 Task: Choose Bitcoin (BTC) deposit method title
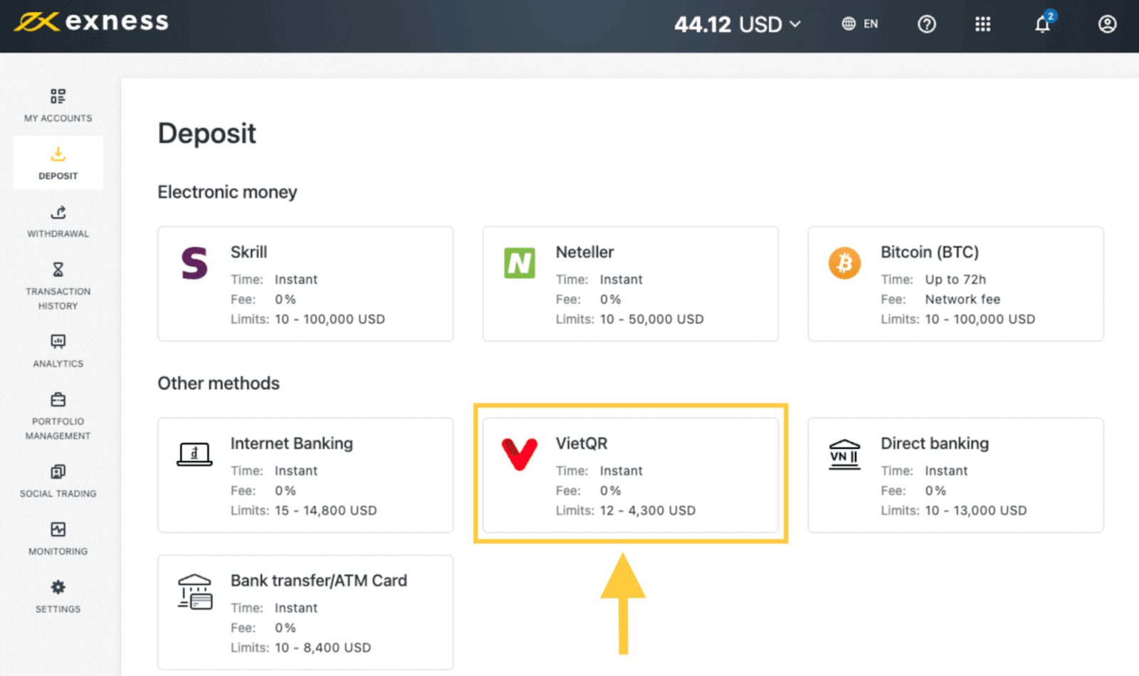tap(930, 252)
